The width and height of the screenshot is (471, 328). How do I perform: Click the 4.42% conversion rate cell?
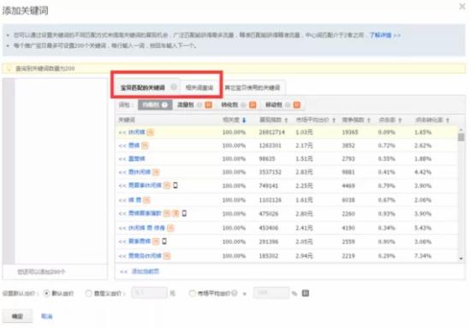click(x=423, y=172)
